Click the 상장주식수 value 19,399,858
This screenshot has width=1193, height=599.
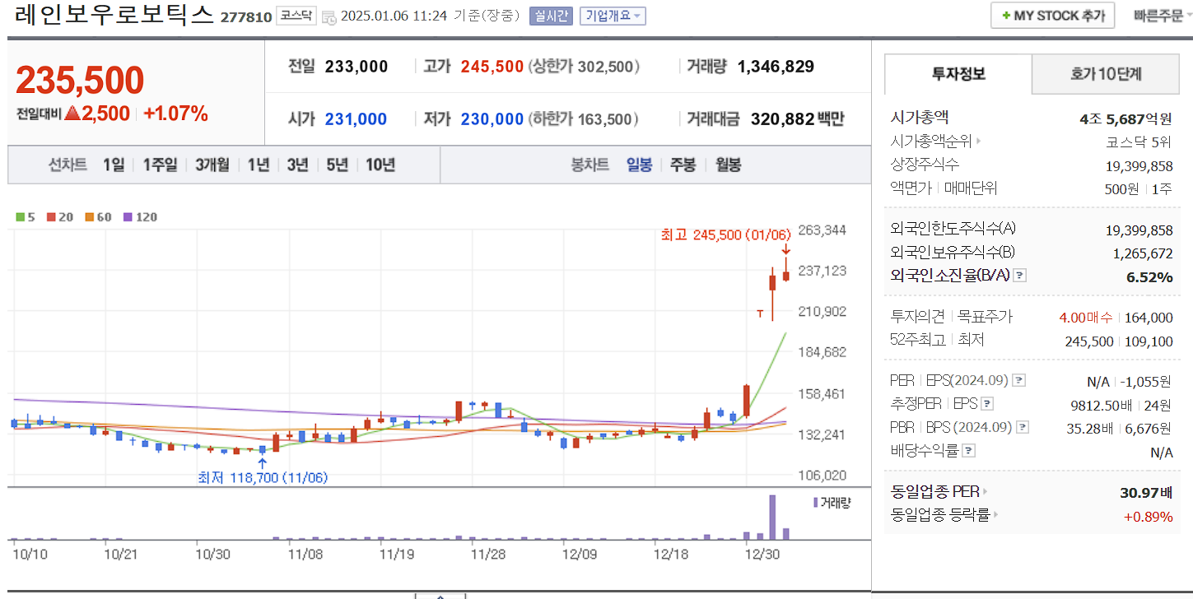coord(1139,165)
